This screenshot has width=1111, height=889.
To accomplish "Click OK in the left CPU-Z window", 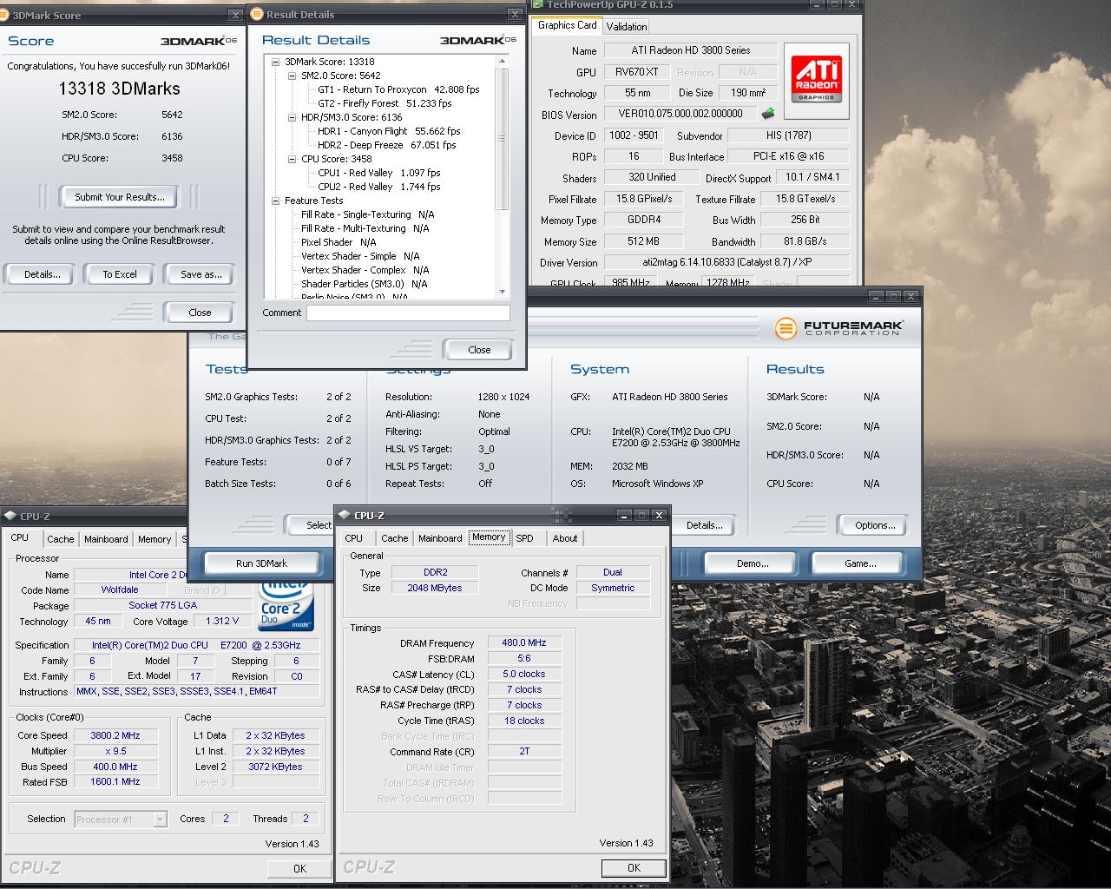I will point(299,868).
